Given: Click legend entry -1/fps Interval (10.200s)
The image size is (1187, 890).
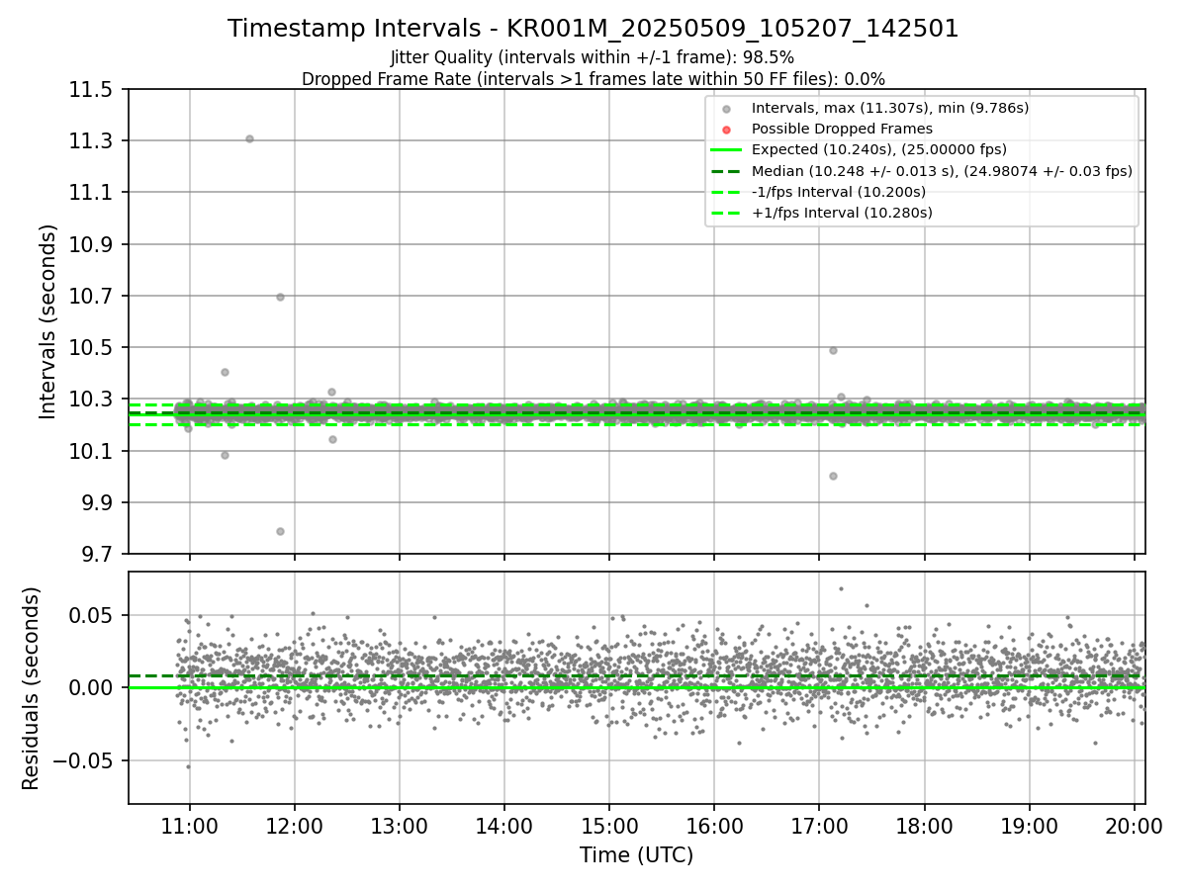Looking at the screenshot, I should (x=839, y=192).
